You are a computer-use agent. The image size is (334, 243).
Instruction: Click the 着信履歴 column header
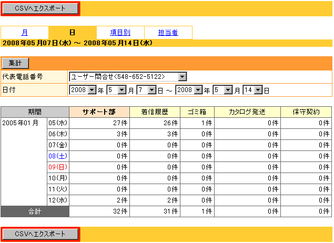coord(155,112)
